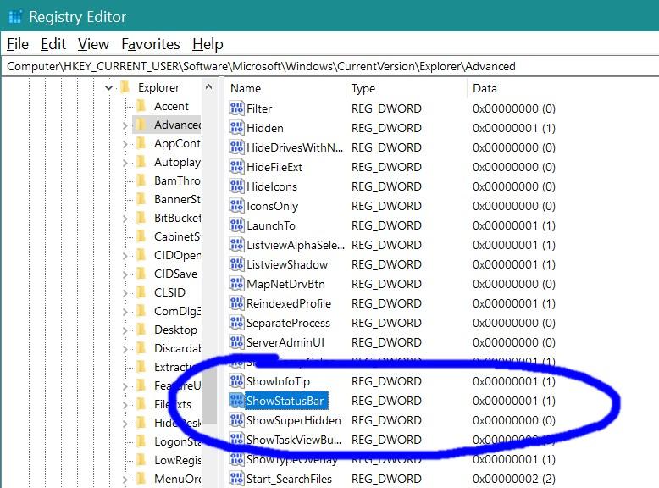Click the ReindexedProfile DWORD icon

(x=236, y=303)
